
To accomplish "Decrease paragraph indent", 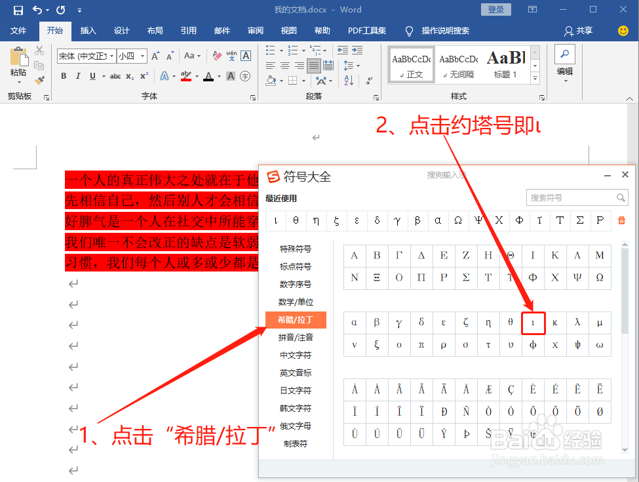I will point(343,50).
